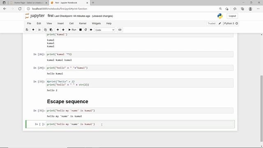
Task: Open the Kernel menu
Action: 83,23
